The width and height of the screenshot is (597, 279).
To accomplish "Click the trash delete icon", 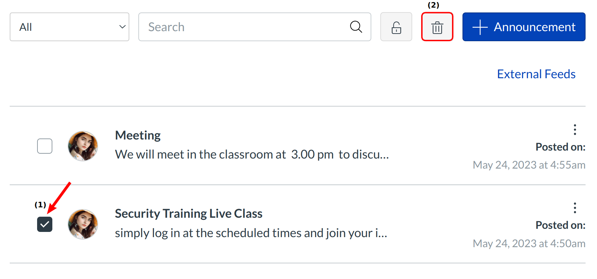I will tap(437, 27).
